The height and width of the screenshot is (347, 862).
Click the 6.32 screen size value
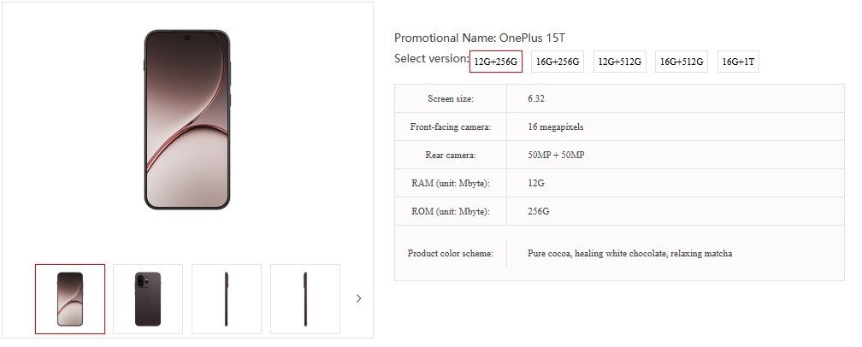tap(537, 99)
